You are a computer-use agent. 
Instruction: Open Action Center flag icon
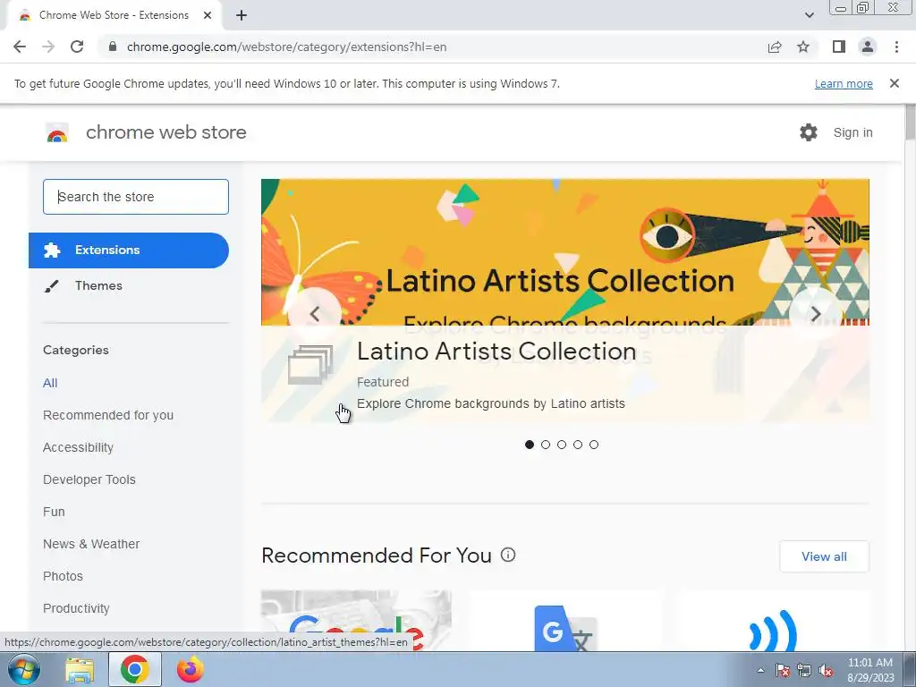pyautogui.click(x=783, y=671)
